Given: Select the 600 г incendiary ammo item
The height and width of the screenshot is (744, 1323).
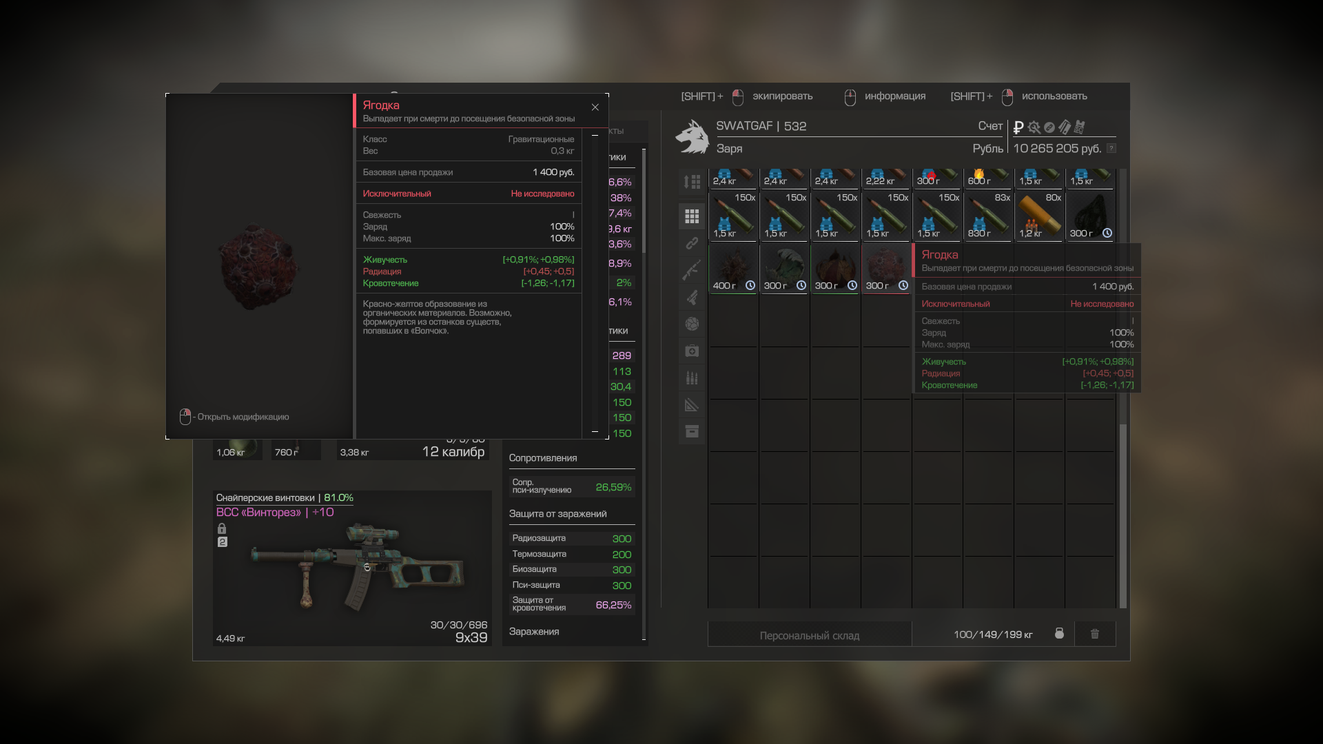Looking at the screenshot, I should coord(988,178).
